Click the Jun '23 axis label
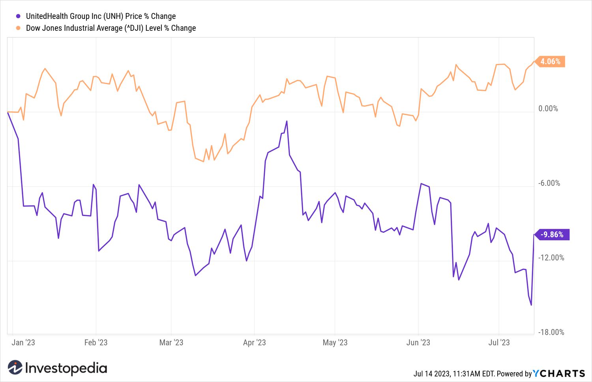592x382 pixels. coord(418,343)
